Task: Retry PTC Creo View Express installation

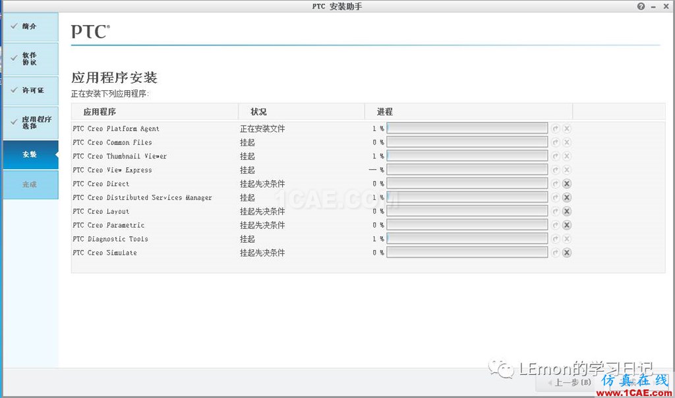Action: pyautogui.click(x=555, y=170)
